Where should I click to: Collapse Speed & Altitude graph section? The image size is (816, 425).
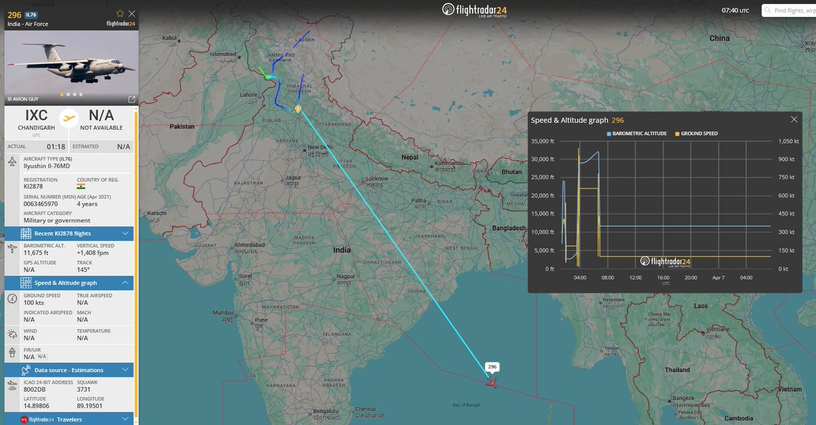69,283
